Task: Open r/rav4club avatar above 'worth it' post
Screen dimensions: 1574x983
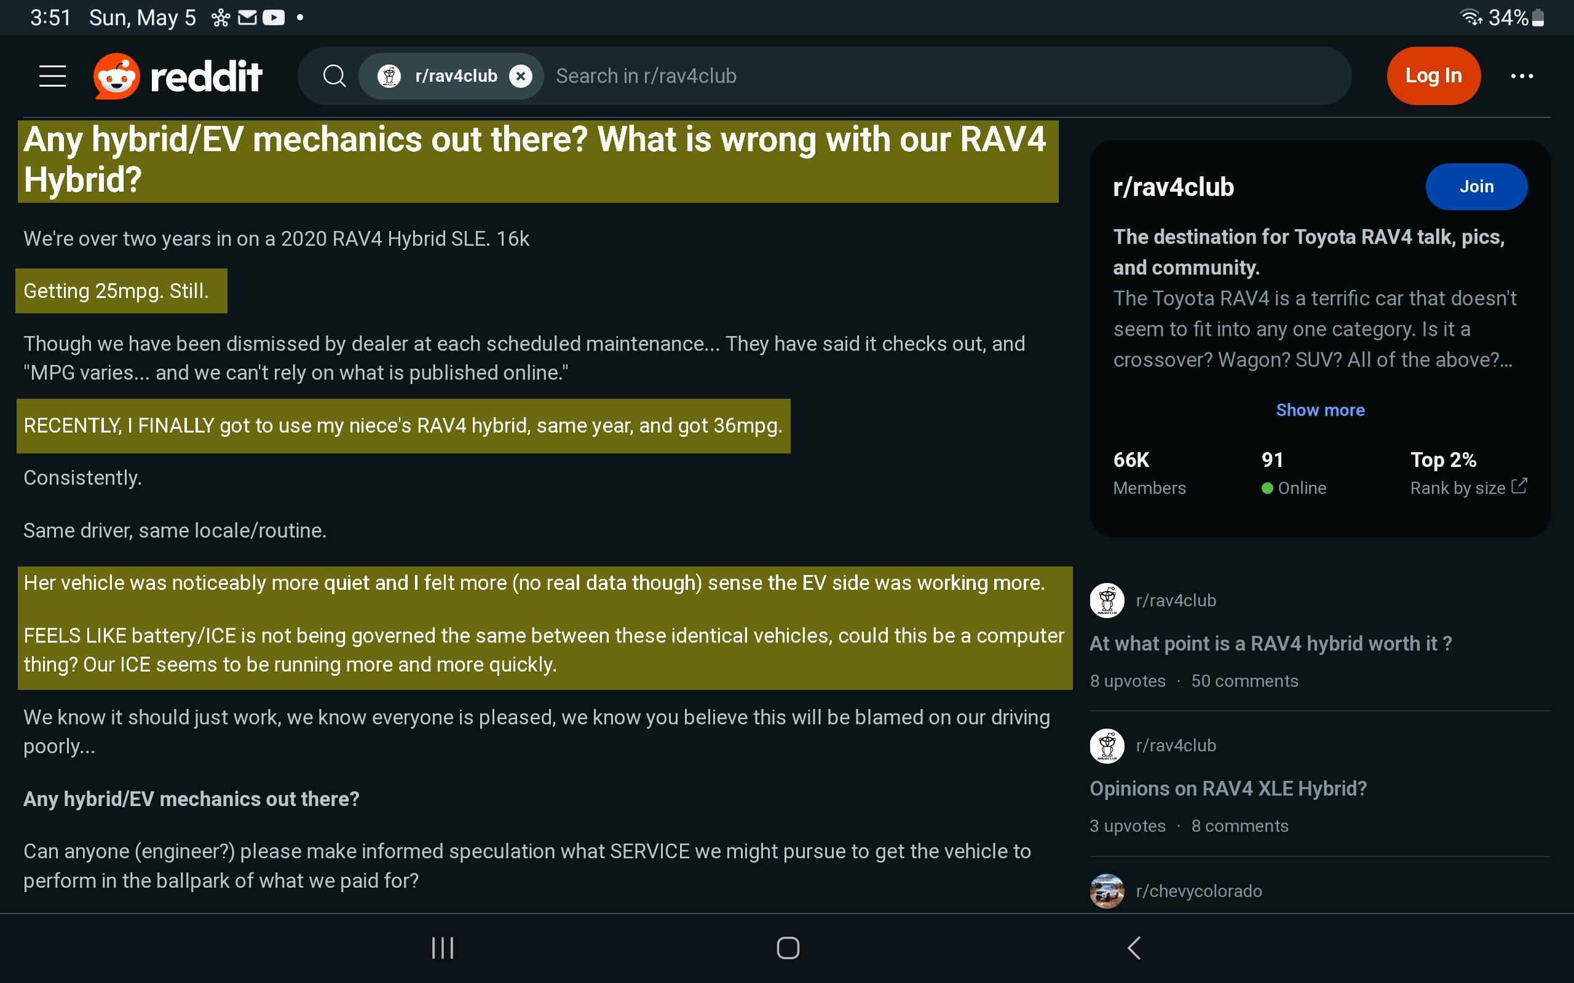Action: [x=1107, y=600]
